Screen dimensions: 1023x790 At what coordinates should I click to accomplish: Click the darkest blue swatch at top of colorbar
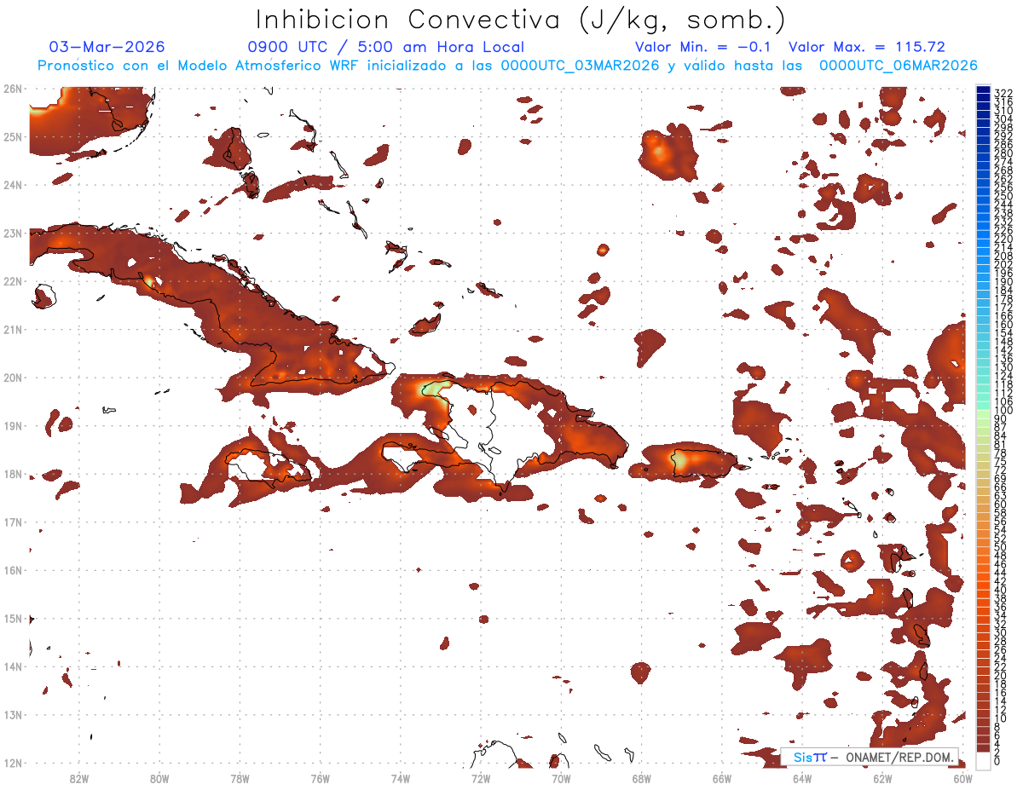coord(983,89)
